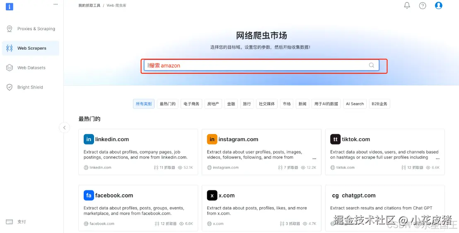Viewport: 459px width, 233px height.
Task: Open the tiktok.com card title
Action: [x=356, y=139]
